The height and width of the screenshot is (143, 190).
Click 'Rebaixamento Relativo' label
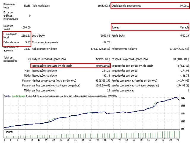124,49
